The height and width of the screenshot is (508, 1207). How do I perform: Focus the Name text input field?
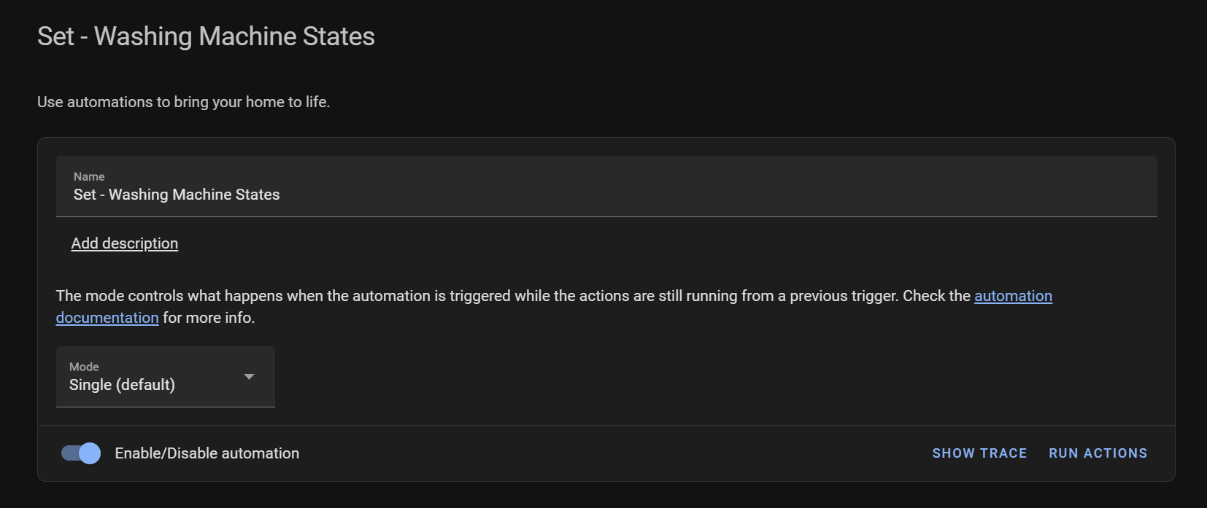(x=606, y=195)
